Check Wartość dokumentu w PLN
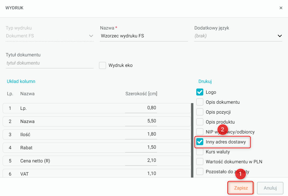Screen dimensions: 288x196 pos(200,162)
